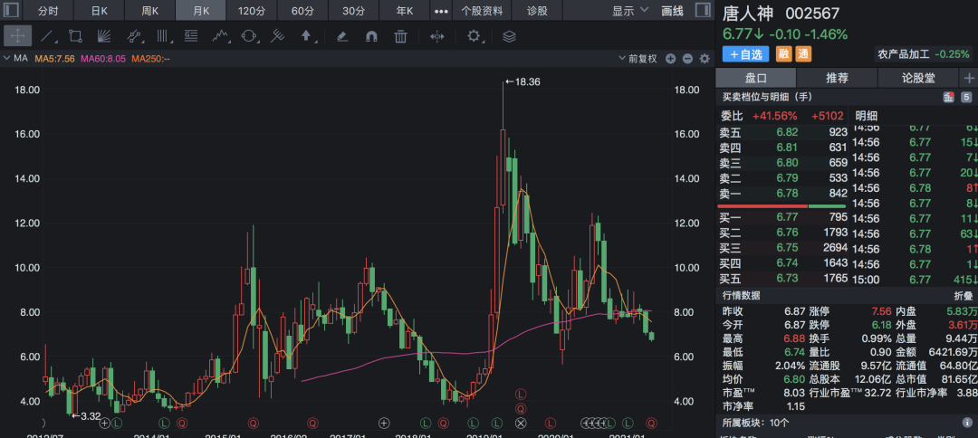Select the up arrow marker tool
The height and width of the screenshot is (438, 978).
click(307, 36)
